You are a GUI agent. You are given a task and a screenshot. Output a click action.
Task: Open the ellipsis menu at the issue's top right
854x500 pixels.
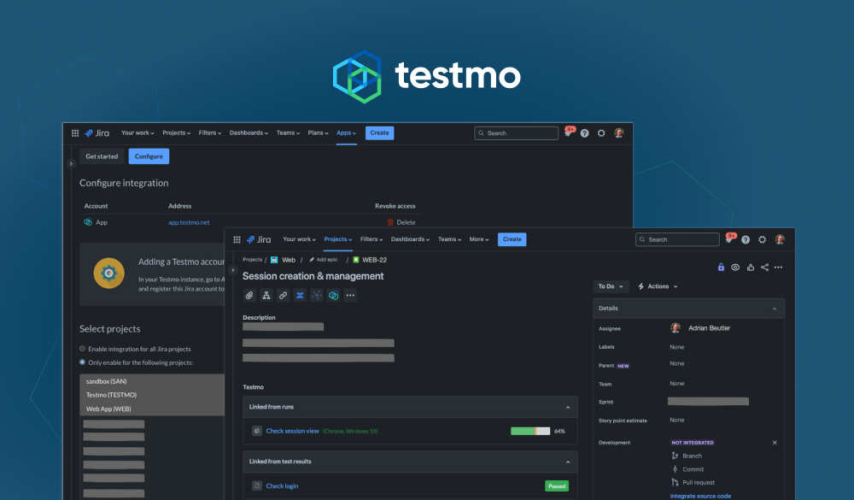click(x=778, y=268)
